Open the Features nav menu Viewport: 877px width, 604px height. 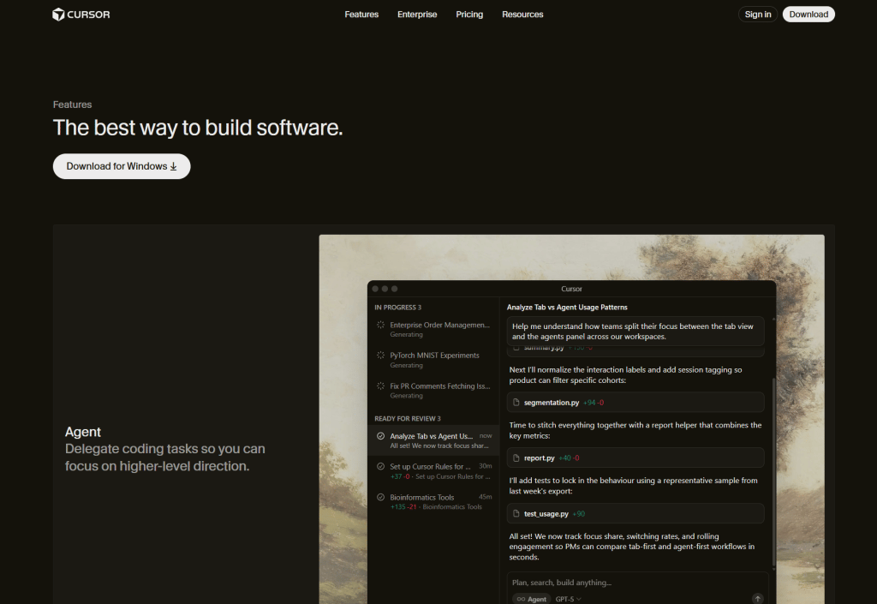(361, 15)
